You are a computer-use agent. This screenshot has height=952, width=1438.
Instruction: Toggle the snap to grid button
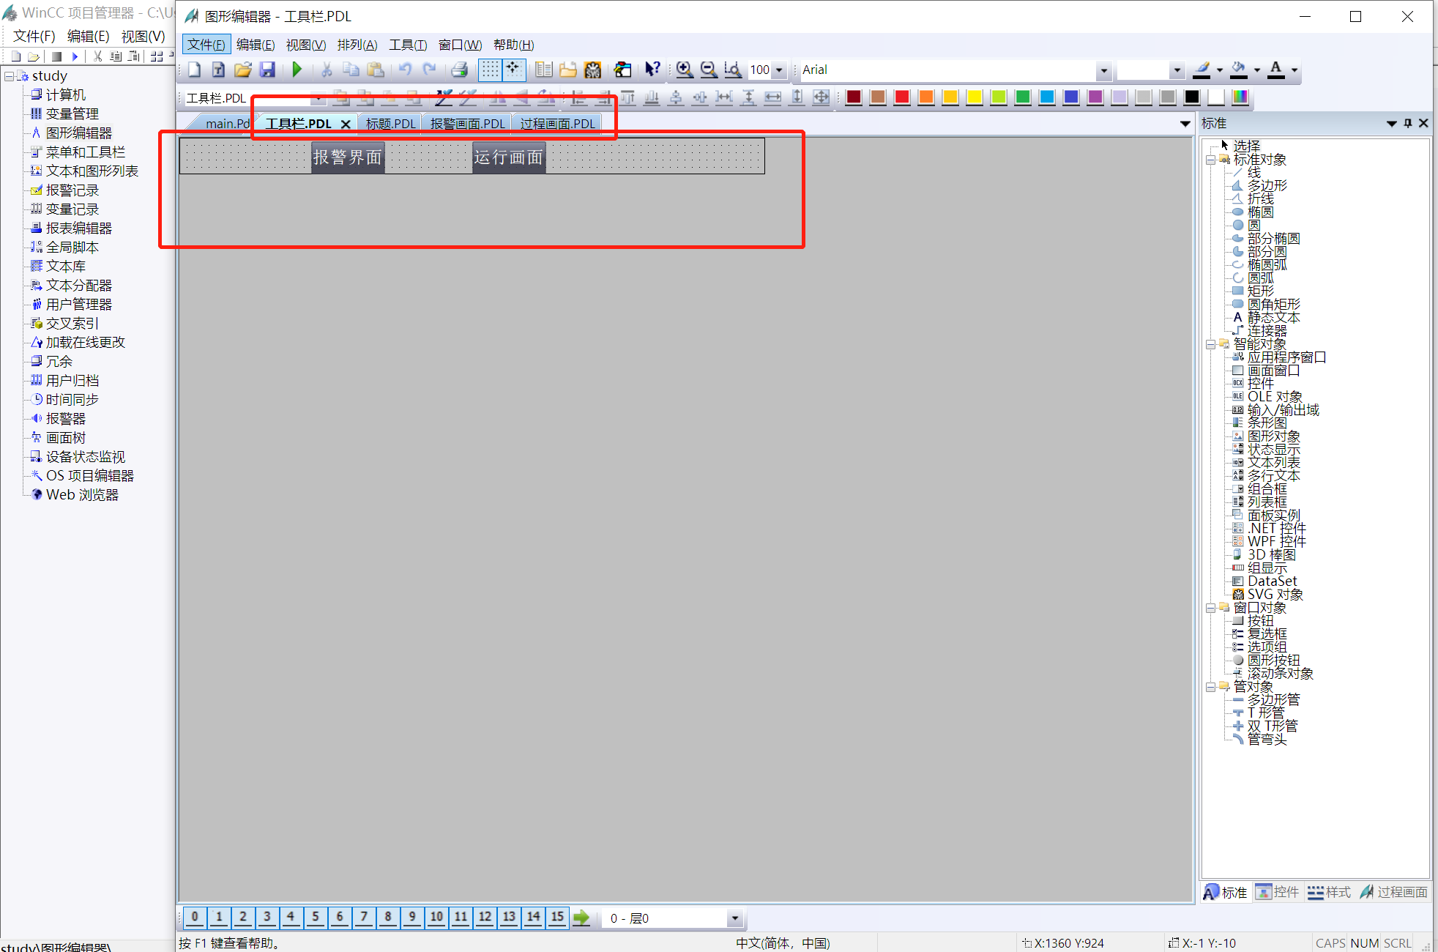513,70
